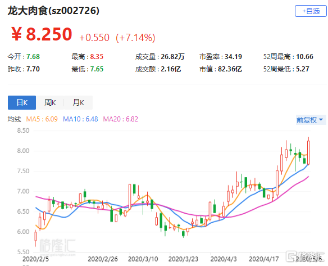Open the 前复权 adjustment dropdown
328x266 pixels.
[x=311, y=120]
